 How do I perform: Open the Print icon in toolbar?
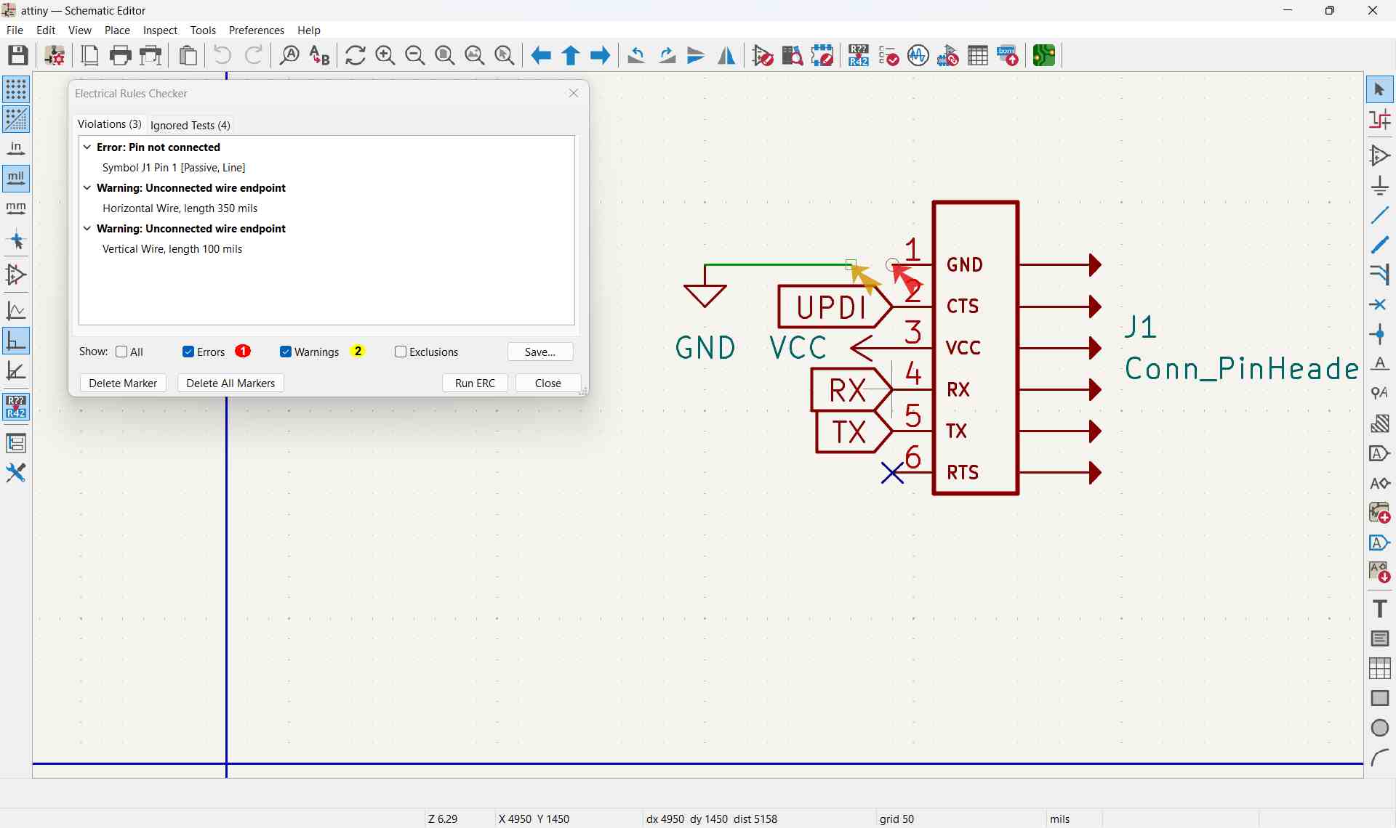click(x=121, y=55)
